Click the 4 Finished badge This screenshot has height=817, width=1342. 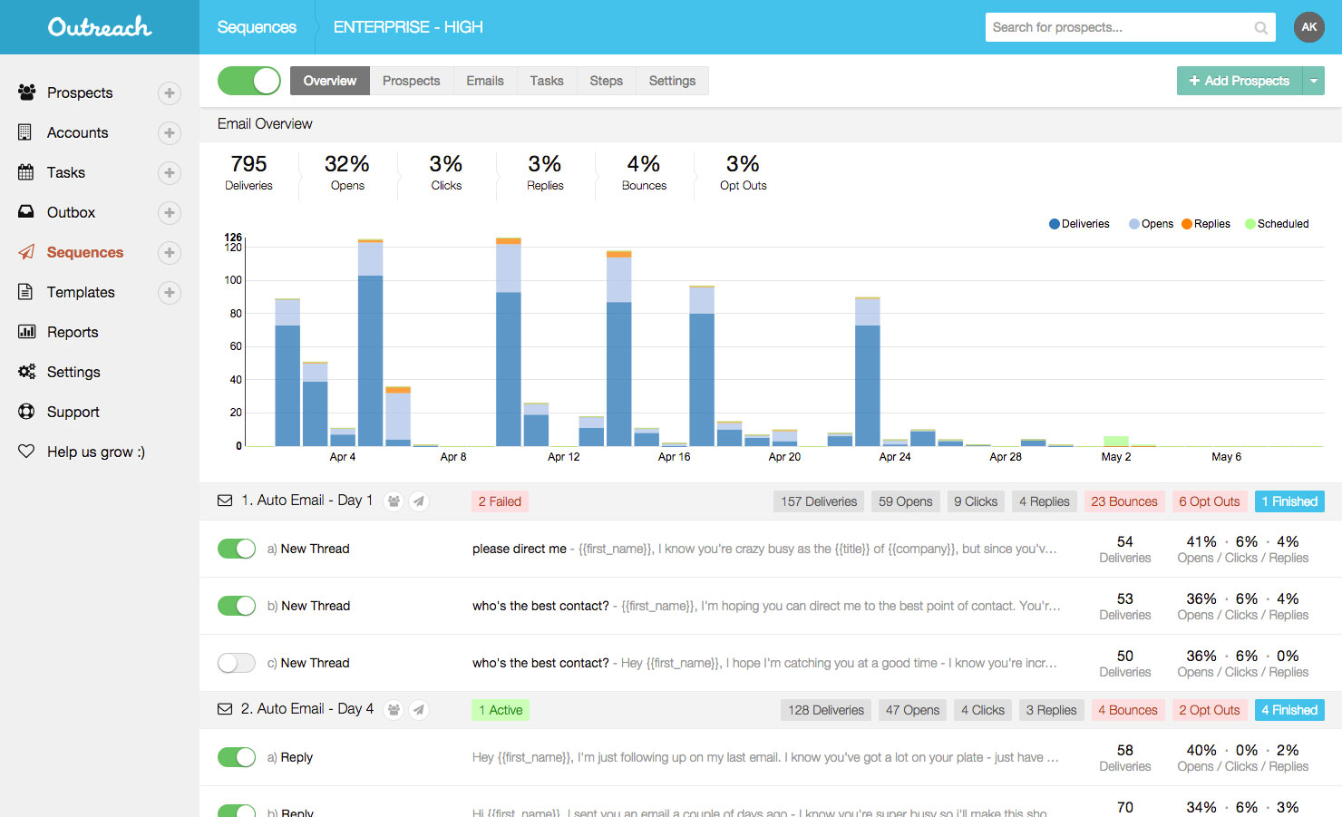tap(1289, 710)
